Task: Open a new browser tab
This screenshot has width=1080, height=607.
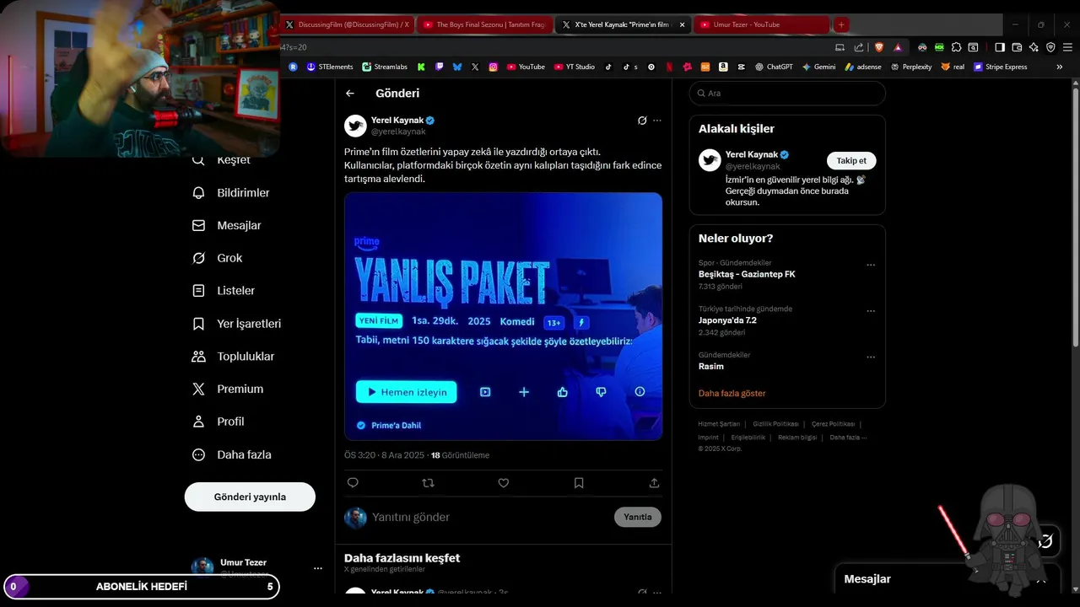Action: pyautogui.click(x=841, y=24)
